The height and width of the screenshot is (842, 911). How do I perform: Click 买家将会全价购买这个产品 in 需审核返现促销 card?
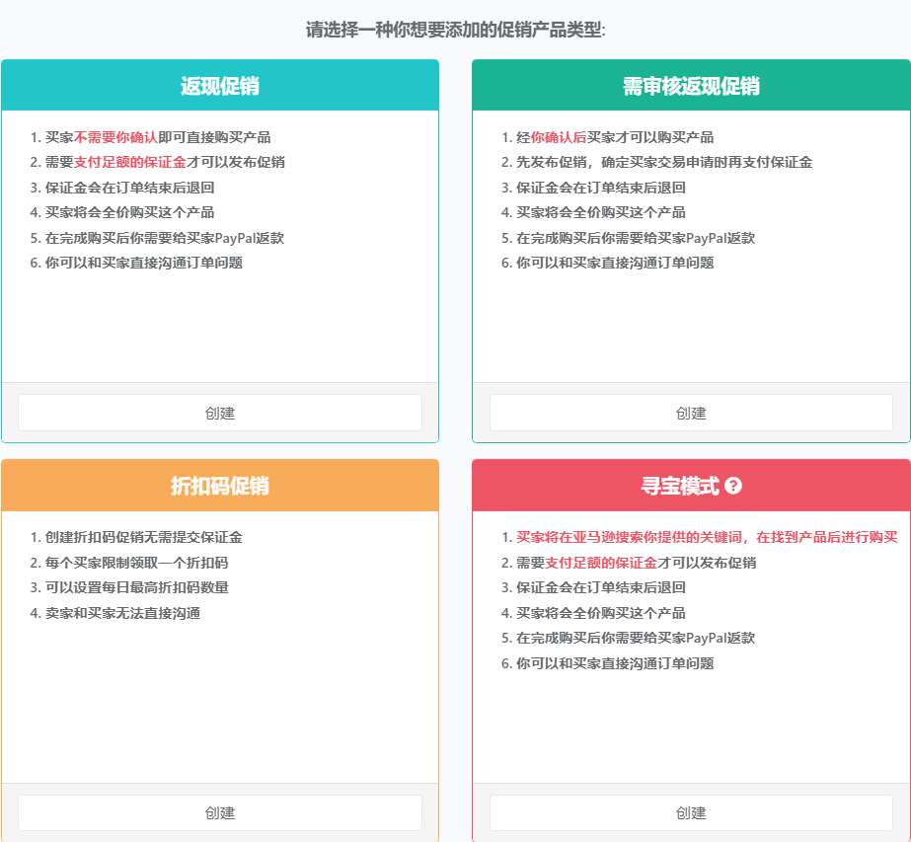tap(601, 212)
